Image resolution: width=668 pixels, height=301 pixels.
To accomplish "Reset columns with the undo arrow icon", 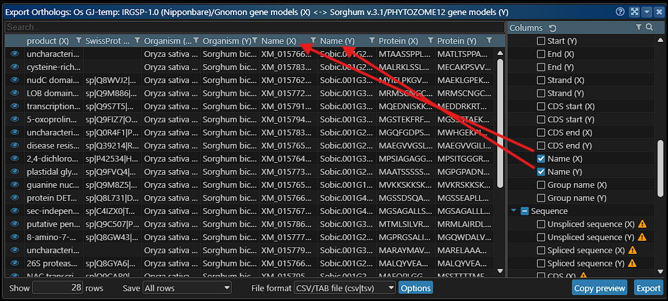I will pyautogui.click(x=553, y=27).
